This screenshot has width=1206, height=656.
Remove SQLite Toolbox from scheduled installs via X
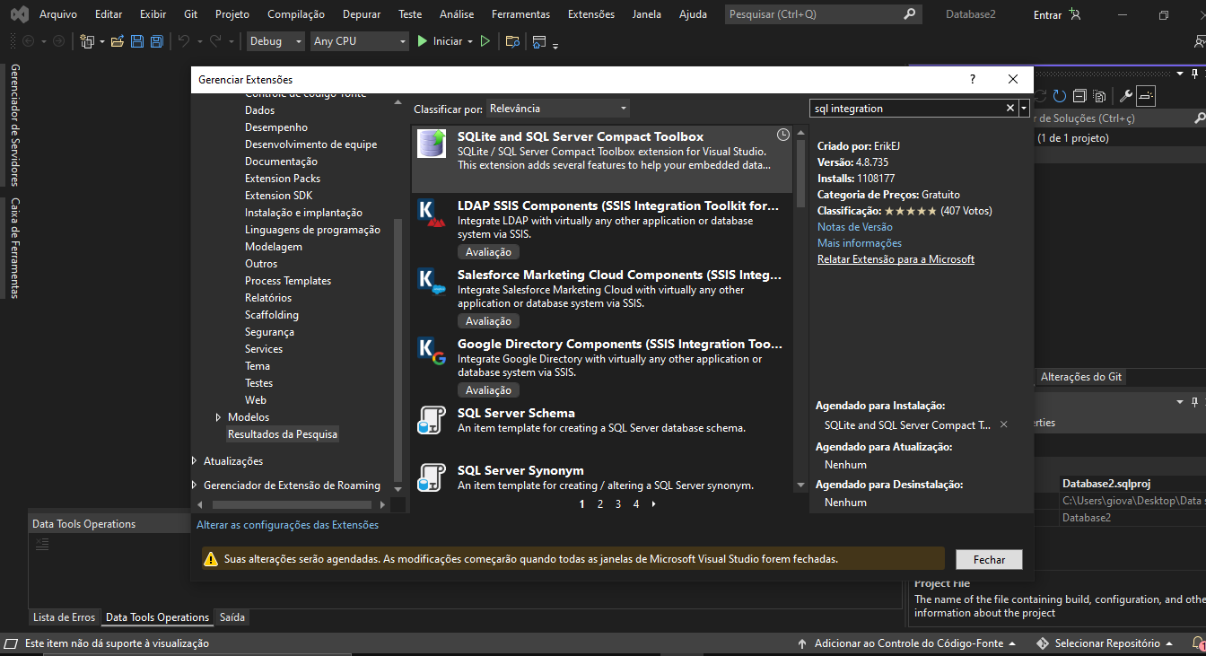coord(1003,424)
